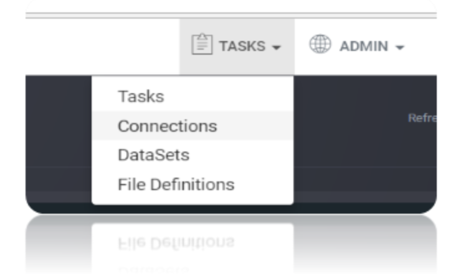Click blank navbar area right of ADMIN caret
The width and height of the screenshot is (453, 274).
422,46
